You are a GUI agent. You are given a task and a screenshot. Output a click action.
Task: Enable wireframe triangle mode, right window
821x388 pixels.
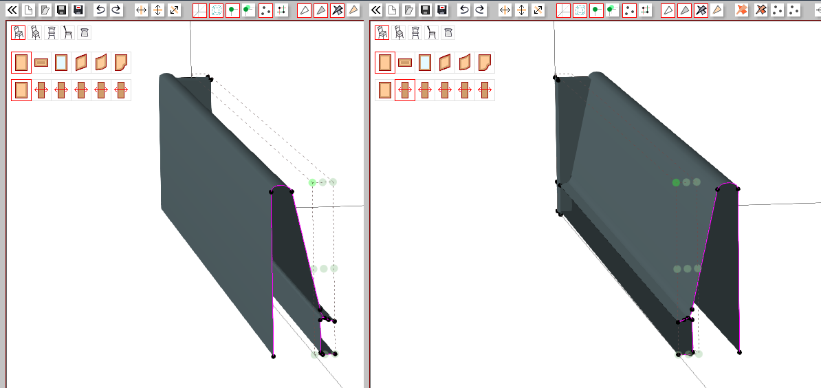click(668, 10)
